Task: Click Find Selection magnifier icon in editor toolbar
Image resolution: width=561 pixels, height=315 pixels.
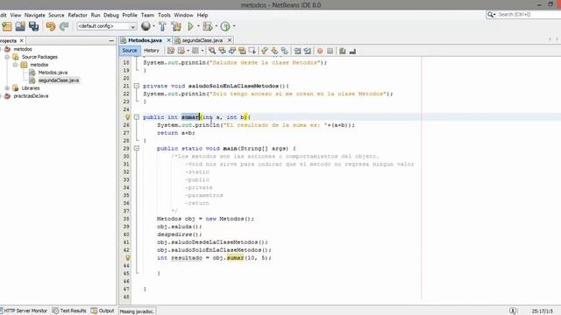Action: click(x=212, y=51)
